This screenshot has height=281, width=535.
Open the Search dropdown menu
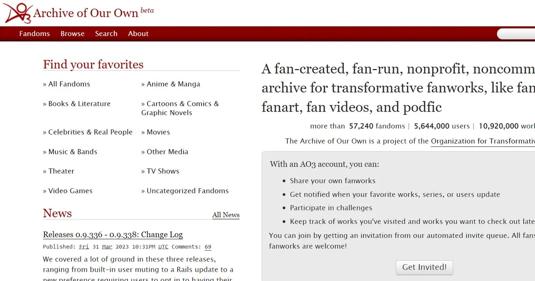[x=106, y=33]
